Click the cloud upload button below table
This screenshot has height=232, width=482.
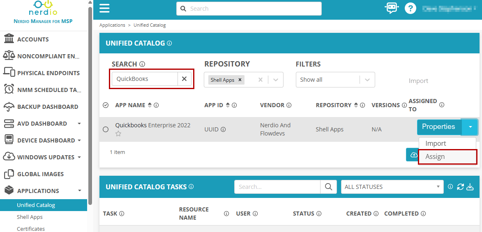[412, 154]
